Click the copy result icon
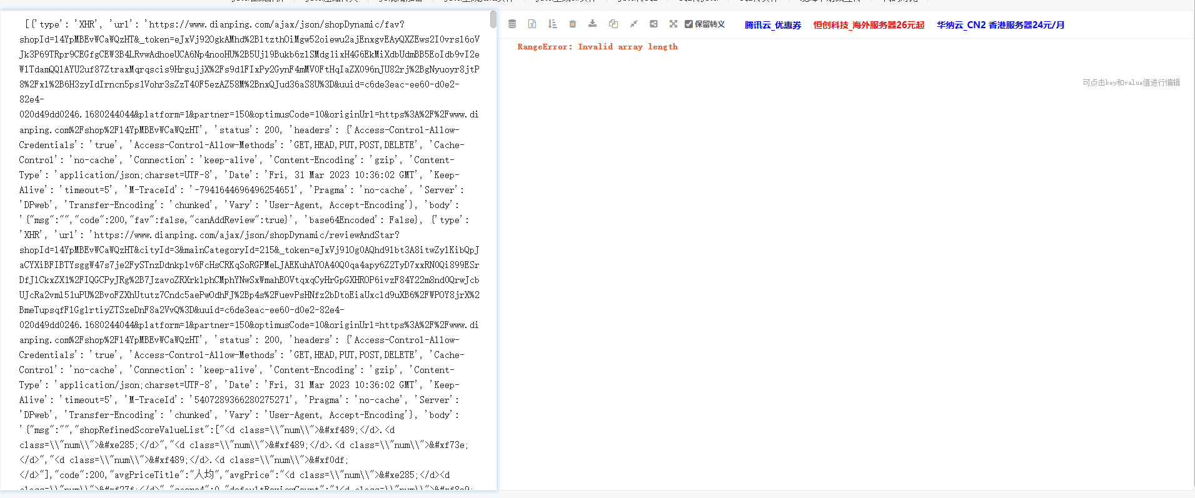The width and height of the screenshot is (1195, 498). [613, 24]
